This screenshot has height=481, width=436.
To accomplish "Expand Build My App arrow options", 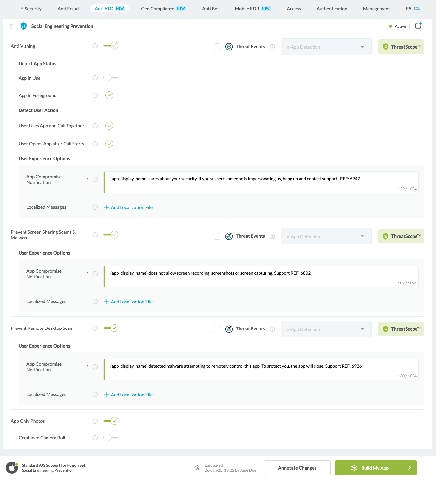I will [410, 468].
